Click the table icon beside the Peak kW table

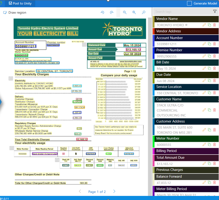coord(57,160)
